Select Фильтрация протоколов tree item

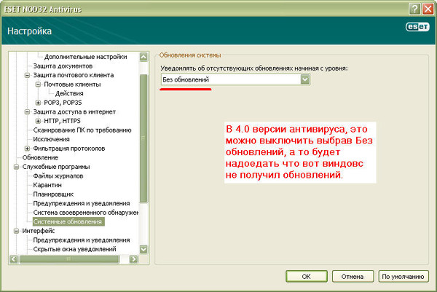click(69, 149)
